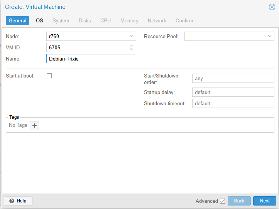Go to the Network tab
This screenshot has height=209, width=279.
click(x=157, y=20)
